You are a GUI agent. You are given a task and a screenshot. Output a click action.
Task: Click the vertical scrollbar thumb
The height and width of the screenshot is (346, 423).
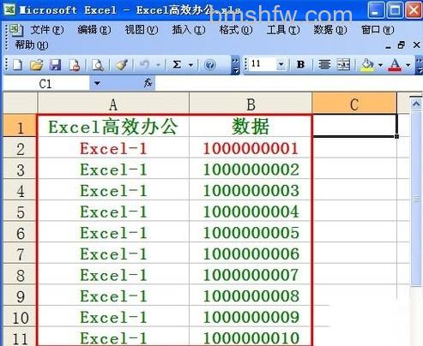[417, 199]
